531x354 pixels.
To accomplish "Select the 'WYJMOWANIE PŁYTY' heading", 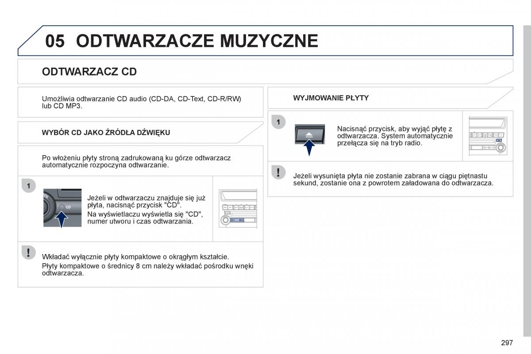I will (331, 98).
